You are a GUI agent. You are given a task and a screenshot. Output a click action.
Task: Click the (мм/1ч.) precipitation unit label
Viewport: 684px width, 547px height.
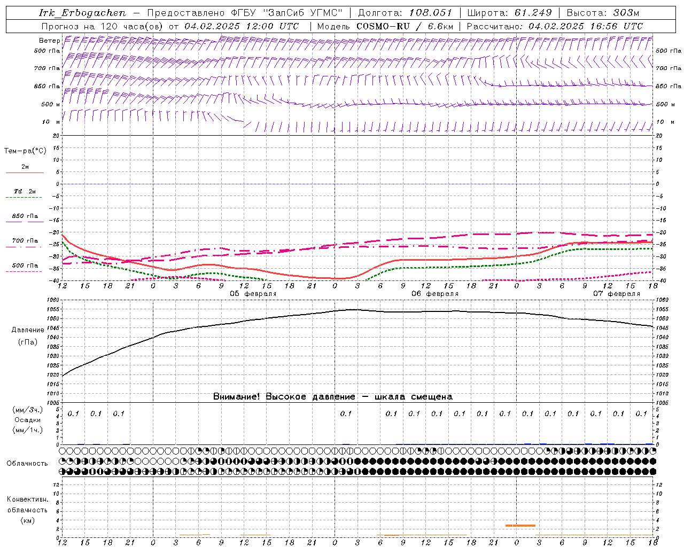[x=28, y=430]
